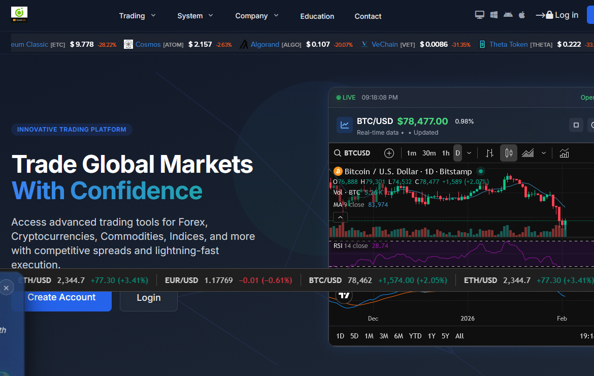
Task: Switch chart interval to 1h
Action: [x=445, y=153]
